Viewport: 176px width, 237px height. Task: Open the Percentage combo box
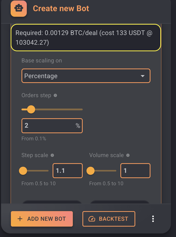point(86,76)
